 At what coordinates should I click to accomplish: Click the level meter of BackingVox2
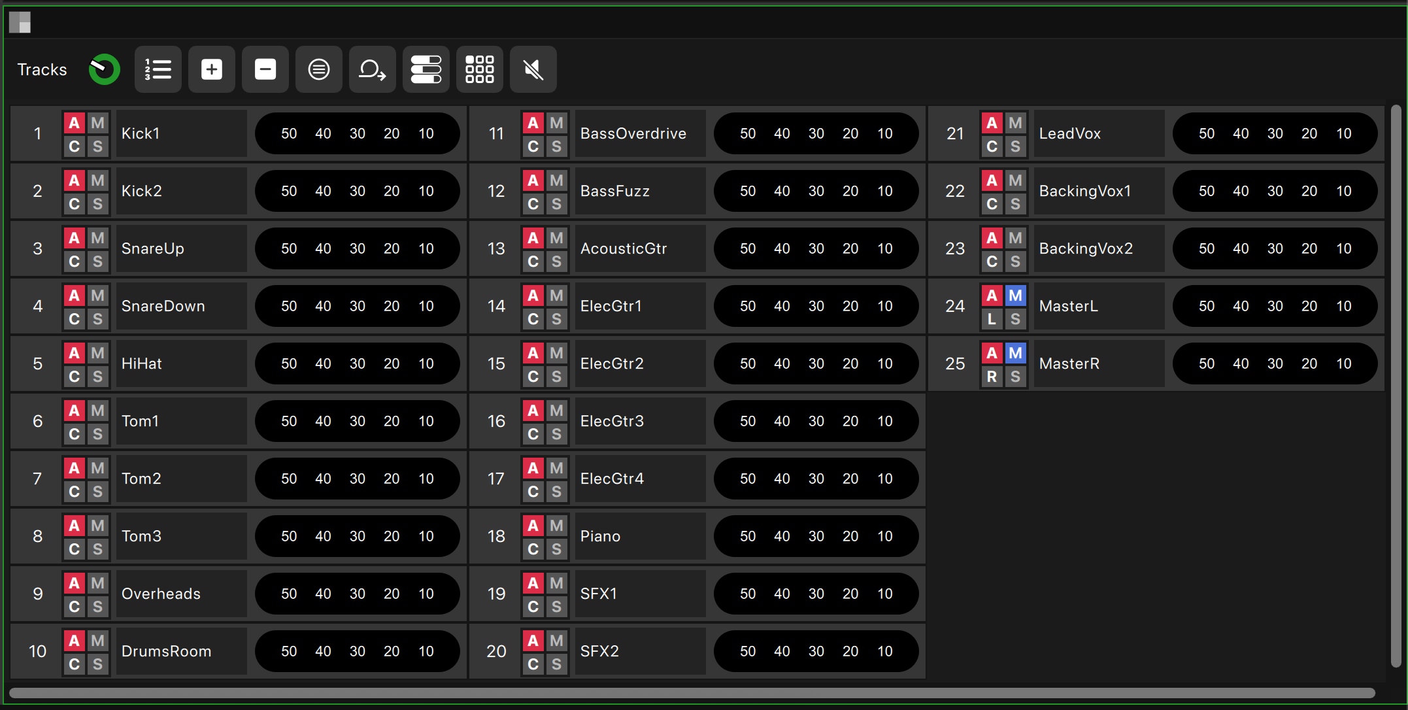tap(1275, 248)
